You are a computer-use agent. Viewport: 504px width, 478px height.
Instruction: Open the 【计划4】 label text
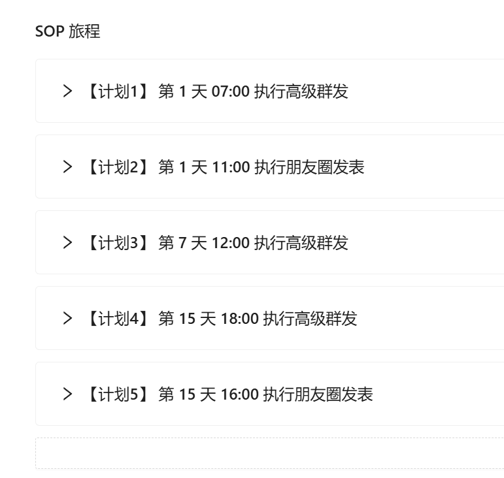click(118, 319)
